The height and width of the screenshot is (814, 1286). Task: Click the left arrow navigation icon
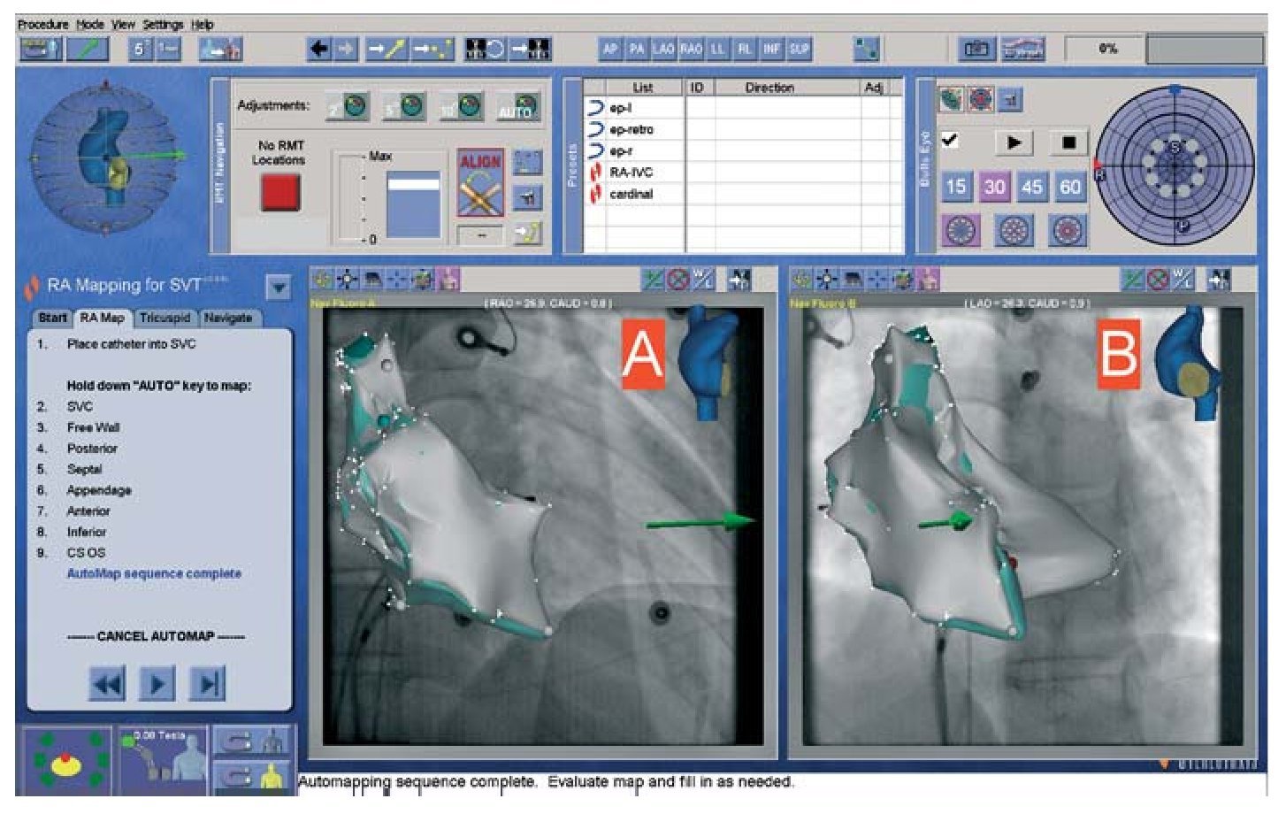coord(318,50)
